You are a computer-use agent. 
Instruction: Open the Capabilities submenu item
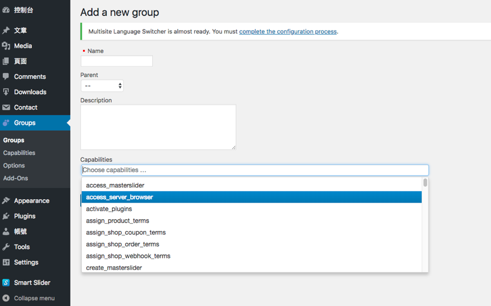19,153
